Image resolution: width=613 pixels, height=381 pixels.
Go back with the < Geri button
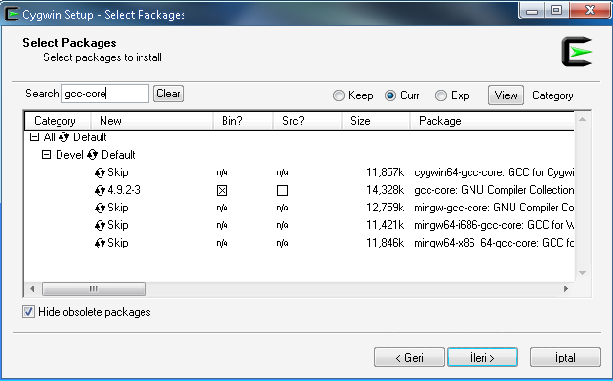(409, 358)
